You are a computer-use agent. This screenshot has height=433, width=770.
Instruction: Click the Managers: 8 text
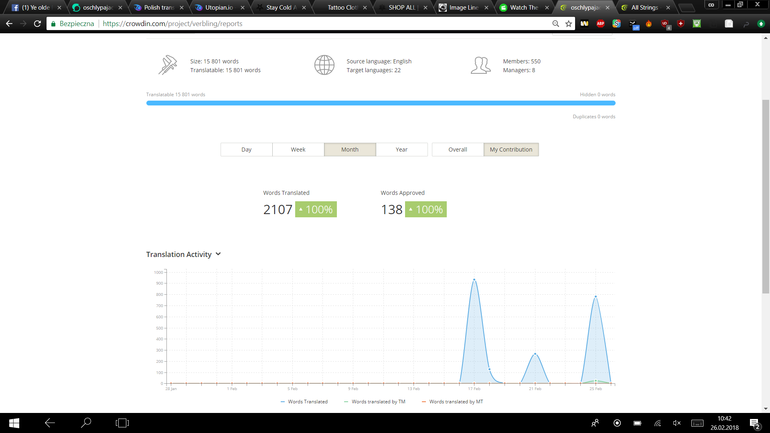coord(519,70)
